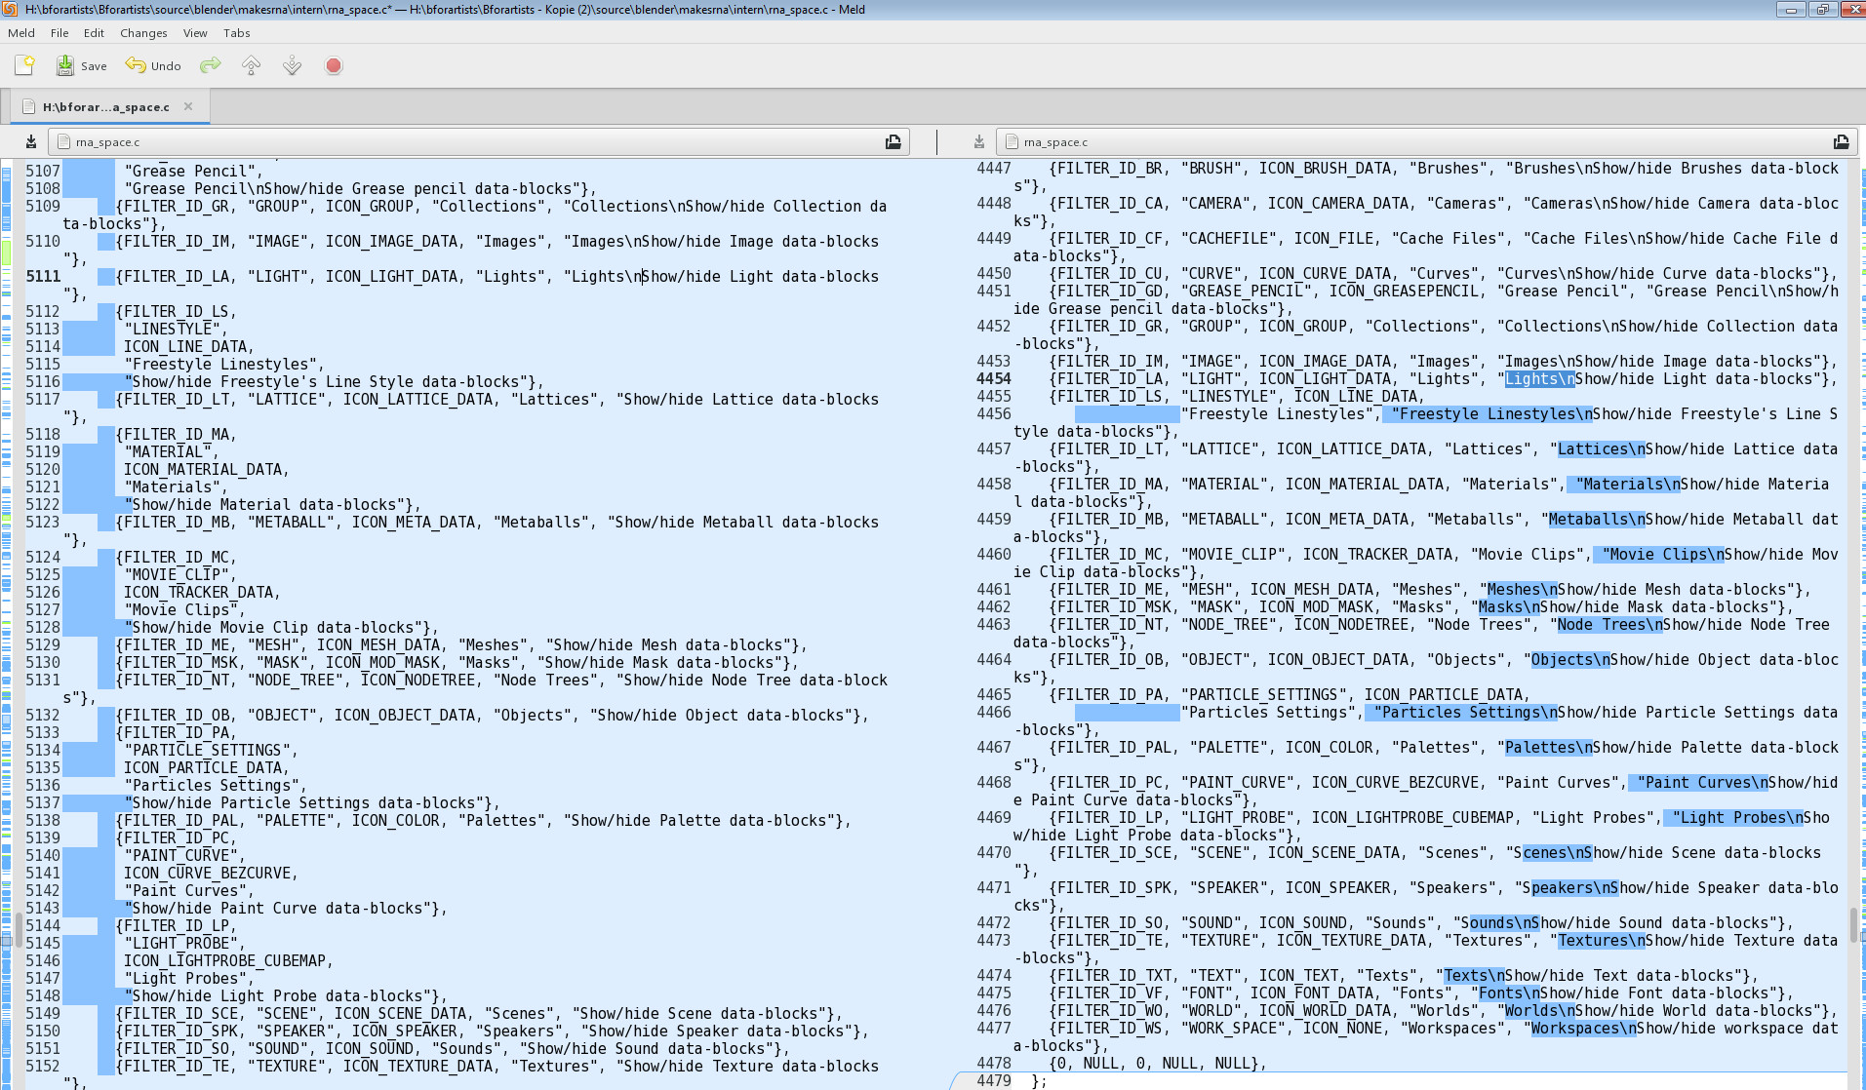Click the Undo button in the toolbar

[153, 65]
